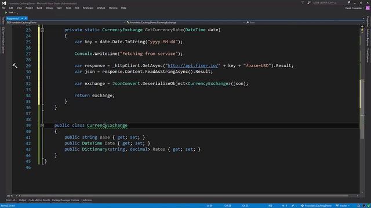Open the project navigation dropdown Foundatio.Caching.Demo
Viewport: 371px width, 208px height.
point(66,23)
